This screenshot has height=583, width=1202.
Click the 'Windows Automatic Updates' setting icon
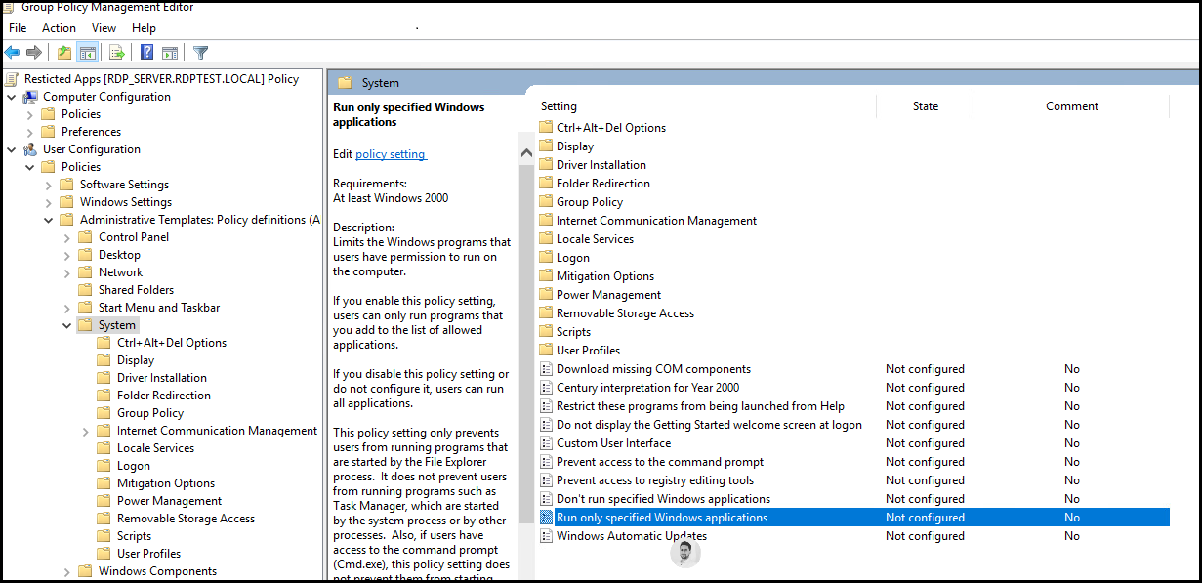click(546, 536)
